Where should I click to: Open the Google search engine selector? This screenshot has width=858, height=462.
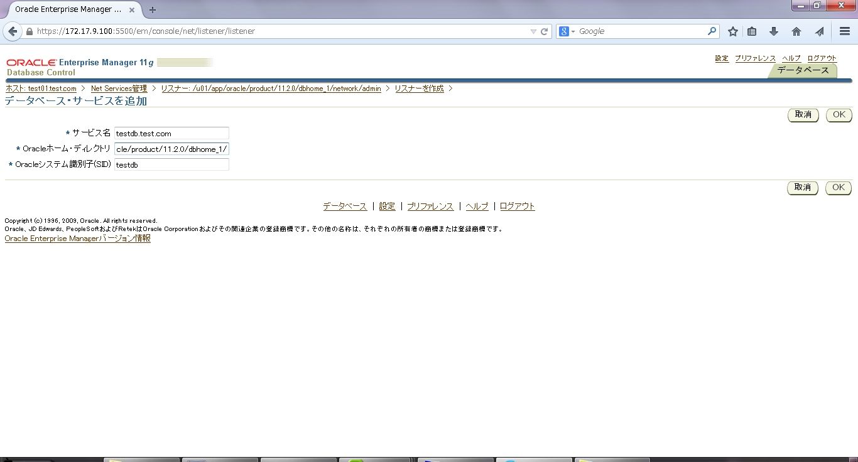pos(567,31)
